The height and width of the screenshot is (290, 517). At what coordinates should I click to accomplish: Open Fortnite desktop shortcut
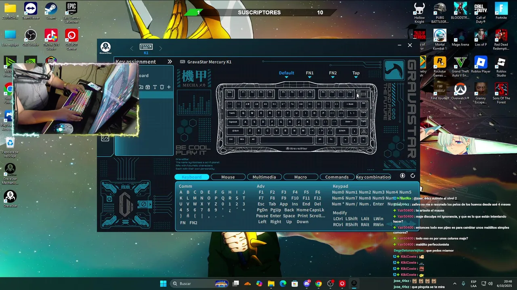(501, 11)
